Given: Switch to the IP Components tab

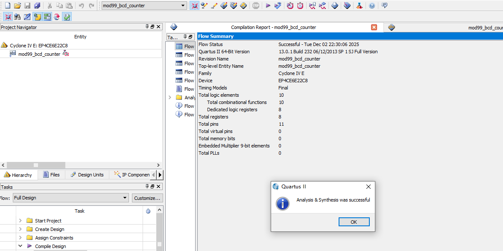Looking at the screenshot, I should 132,175.
